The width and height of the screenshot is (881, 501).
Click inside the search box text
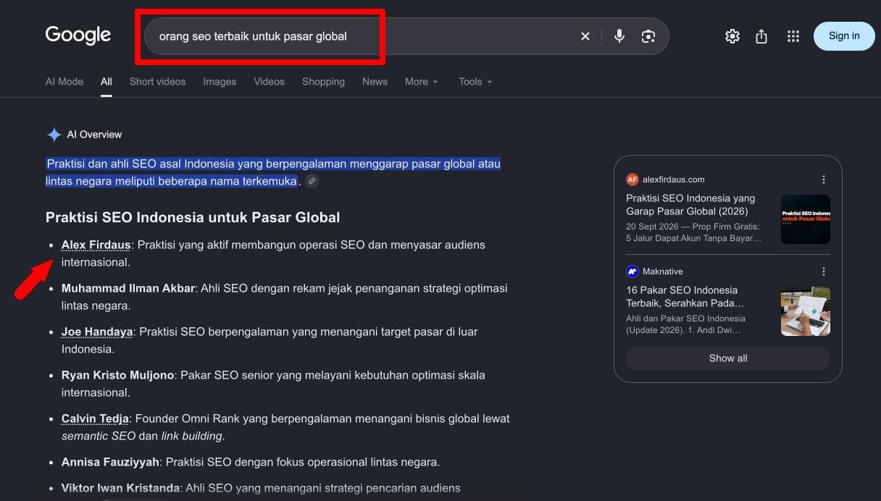(253, 36)
